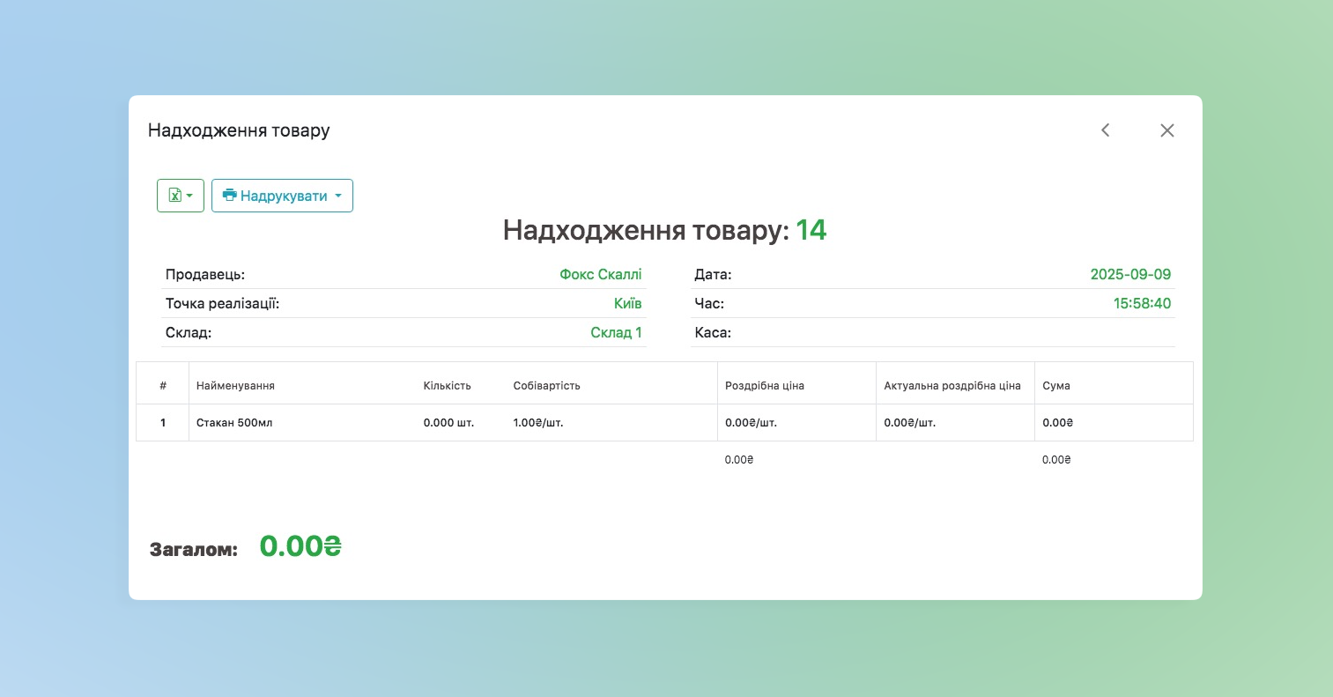Go back using the left chevron icon
The width and height of the screenshot is (1333, 697).
1105,130
